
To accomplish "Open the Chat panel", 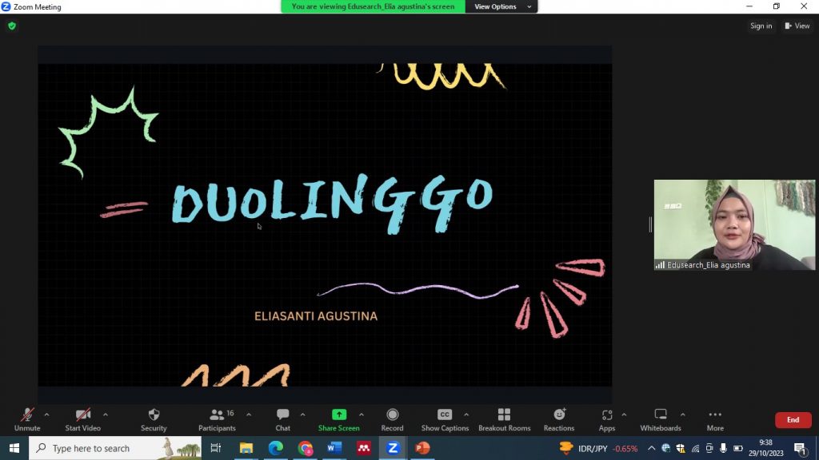I will (282, 415).
